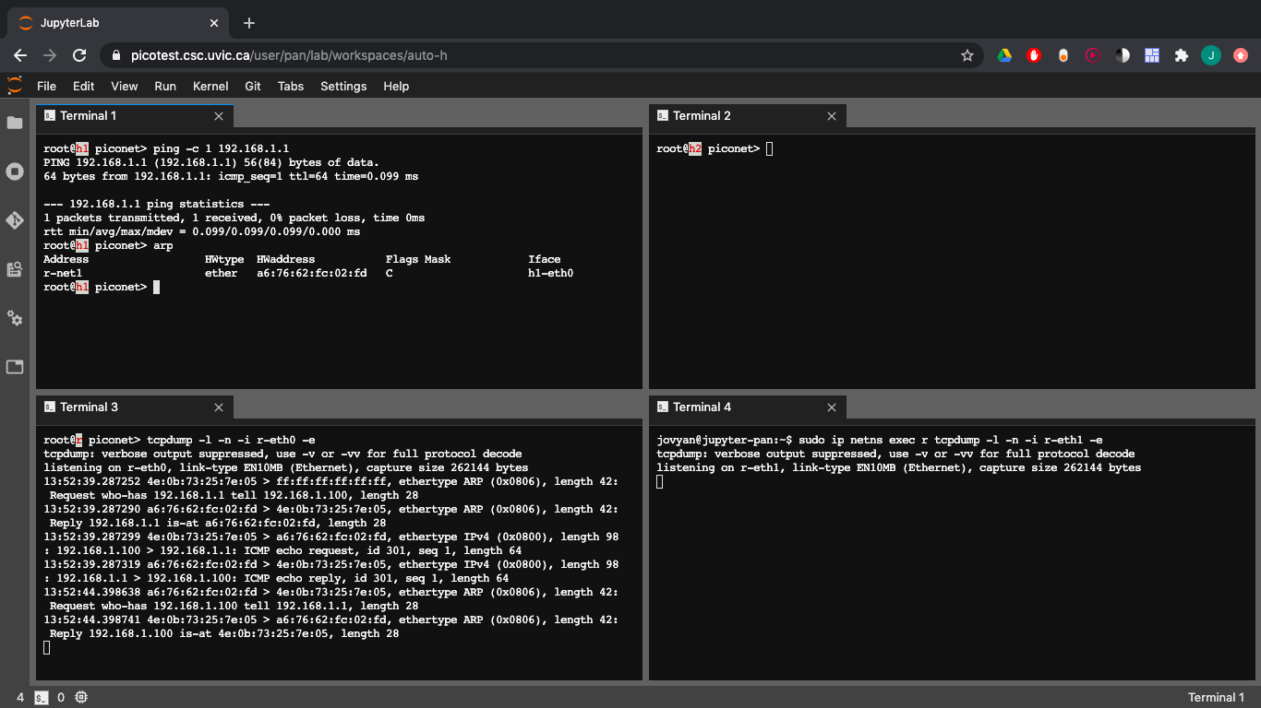Select the Terminal 3 tab
This screenshot has width=1261, height=708.
click(x=89, y=407)
